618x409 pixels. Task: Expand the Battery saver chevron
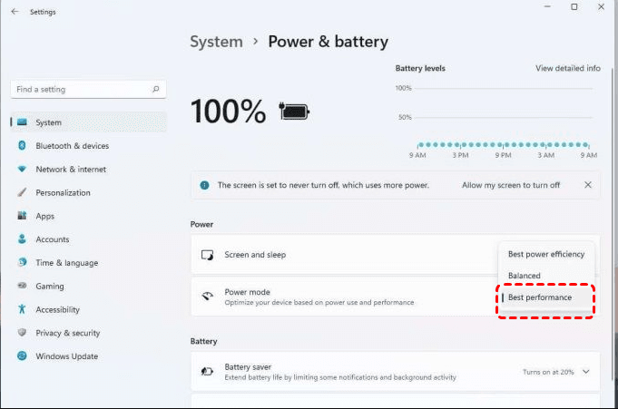click(x=585, y=372)
